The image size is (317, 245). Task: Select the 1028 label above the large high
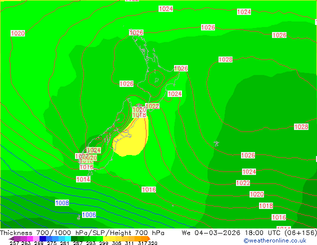tap(225, 59)
